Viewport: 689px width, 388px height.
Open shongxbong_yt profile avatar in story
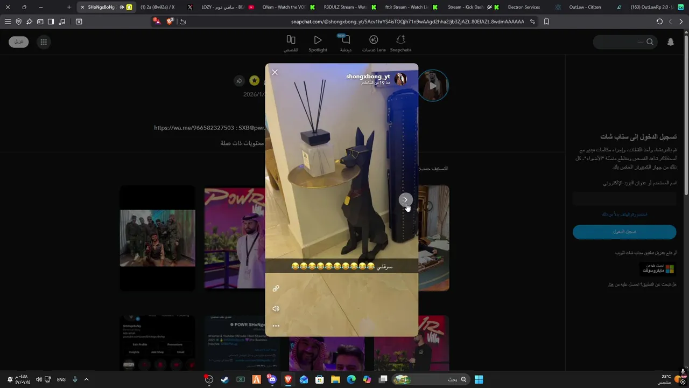(x=400, y=79)
